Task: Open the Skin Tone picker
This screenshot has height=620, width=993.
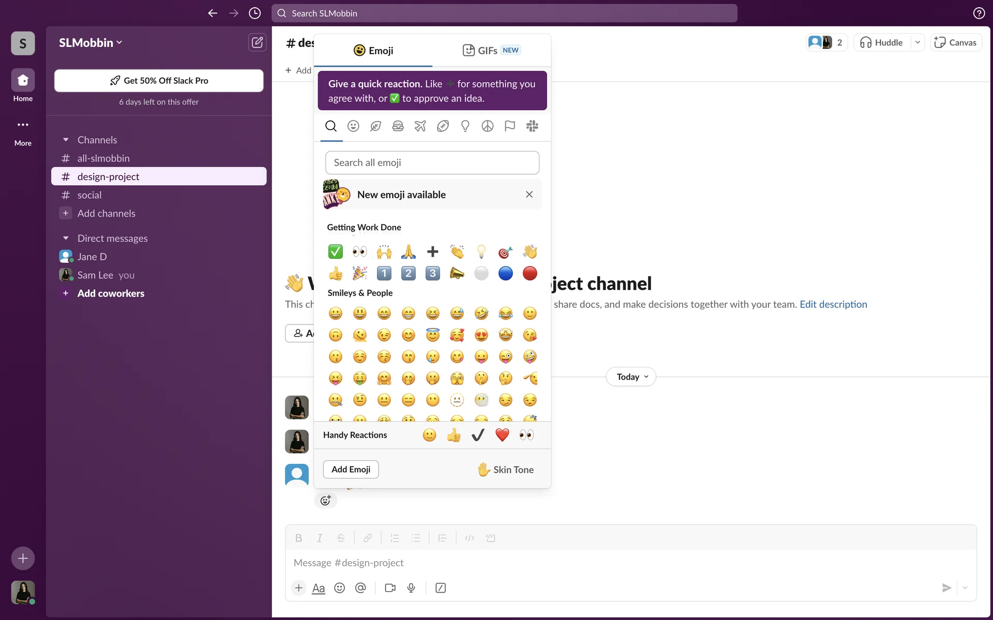Action: [505, 470]
